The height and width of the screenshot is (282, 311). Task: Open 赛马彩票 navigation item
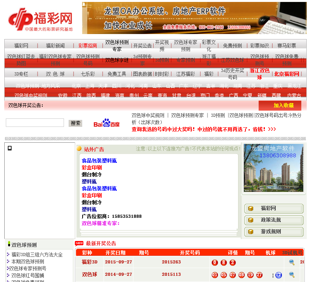click(287, 46)
